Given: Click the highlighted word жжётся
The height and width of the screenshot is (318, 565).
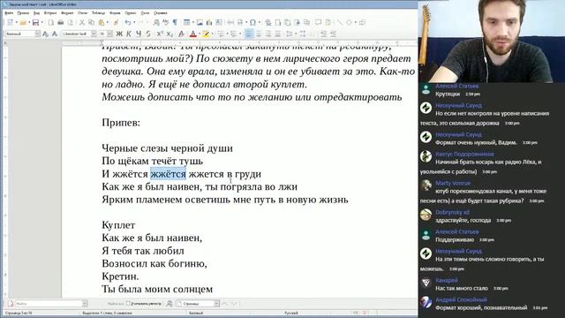Looking at the screenshot, I should [168, 174].
